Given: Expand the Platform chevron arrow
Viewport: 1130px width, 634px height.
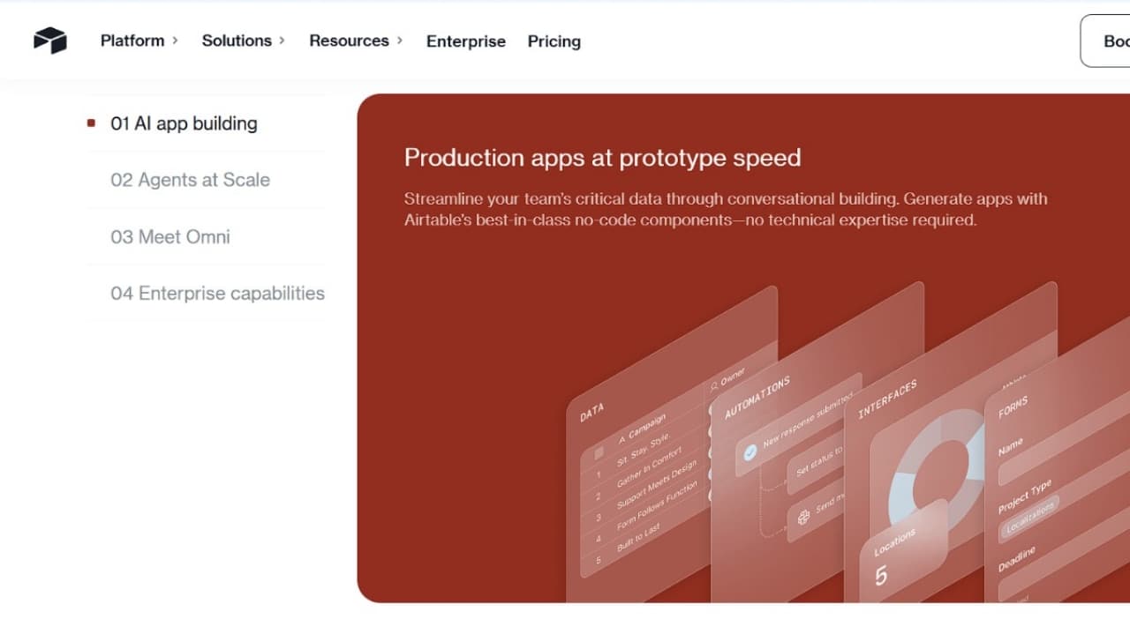Looking at the screenshot, I should pos(175,41).
